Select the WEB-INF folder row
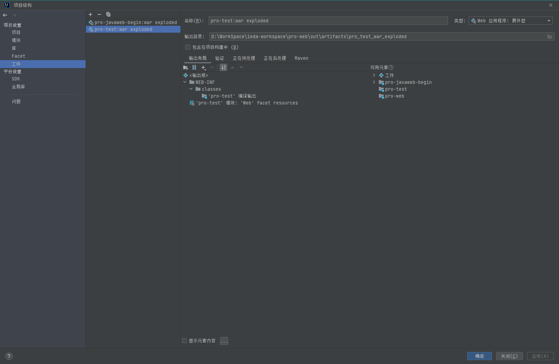 click(202, 82)
